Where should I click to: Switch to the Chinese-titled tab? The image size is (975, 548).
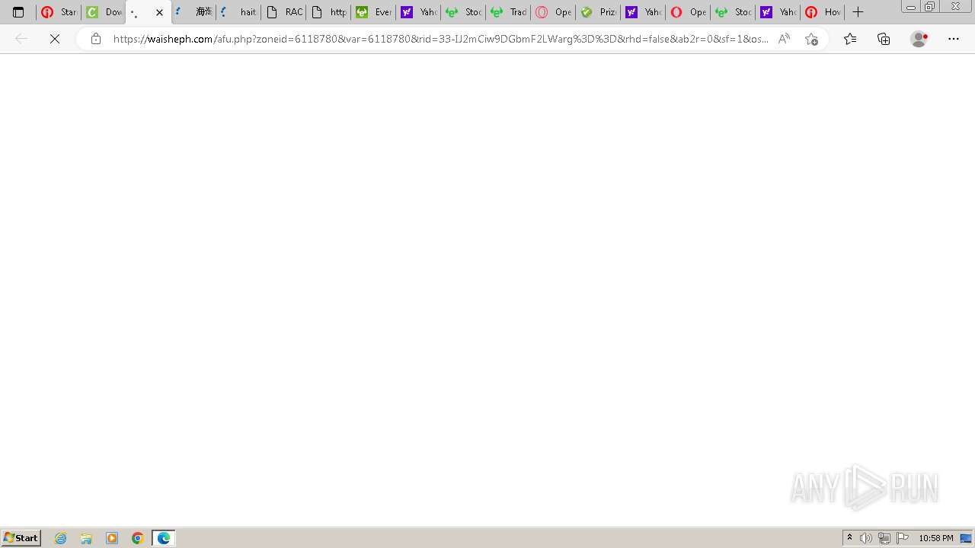193,12
